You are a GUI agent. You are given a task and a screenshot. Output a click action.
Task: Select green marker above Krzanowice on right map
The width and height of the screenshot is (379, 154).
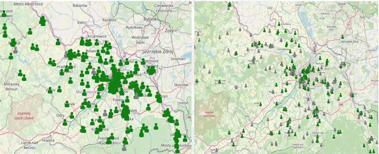279,24
